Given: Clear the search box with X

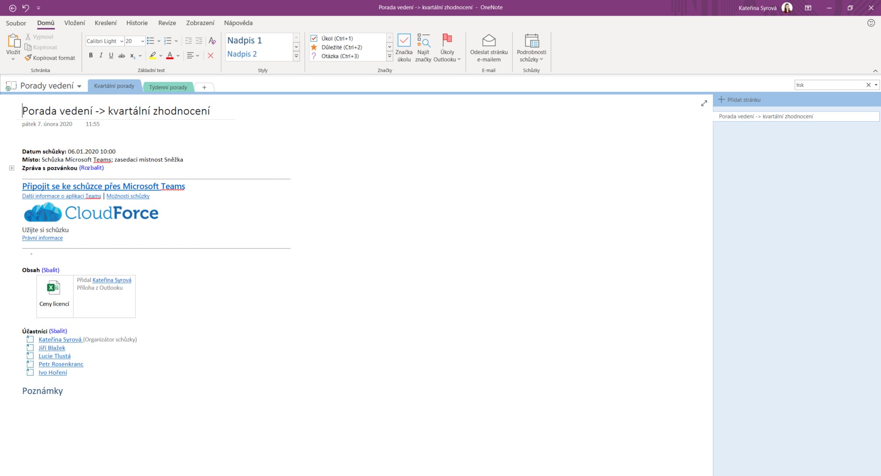Looking at the screenshot, I should click(868, 85).
